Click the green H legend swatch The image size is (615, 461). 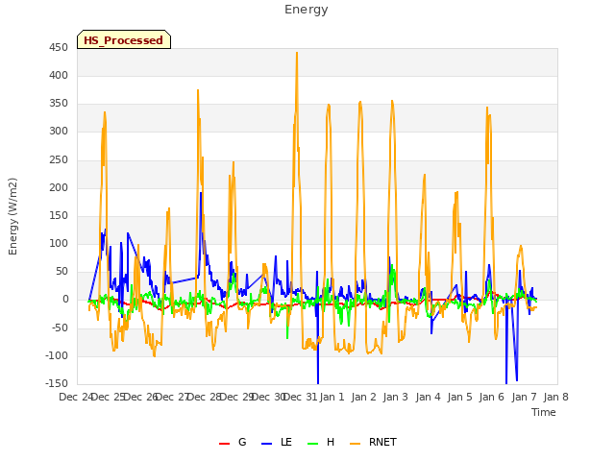[x=313, y=444]
